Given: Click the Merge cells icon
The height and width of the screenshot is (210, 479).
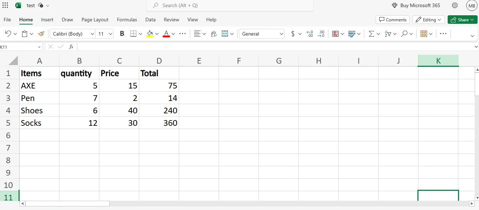Looking at the screenshot, I should click(x=225, y=34).
